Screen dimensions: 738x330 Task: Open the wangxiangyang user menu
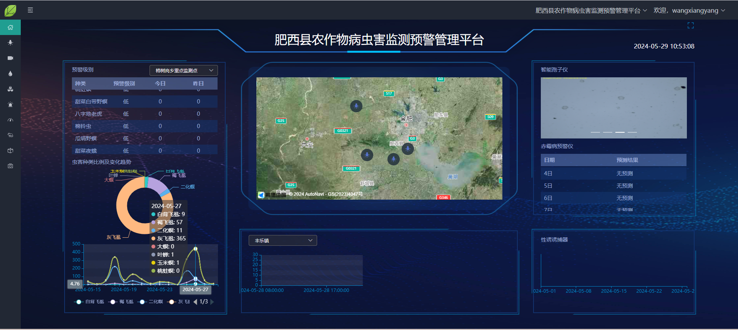(689, 10)
